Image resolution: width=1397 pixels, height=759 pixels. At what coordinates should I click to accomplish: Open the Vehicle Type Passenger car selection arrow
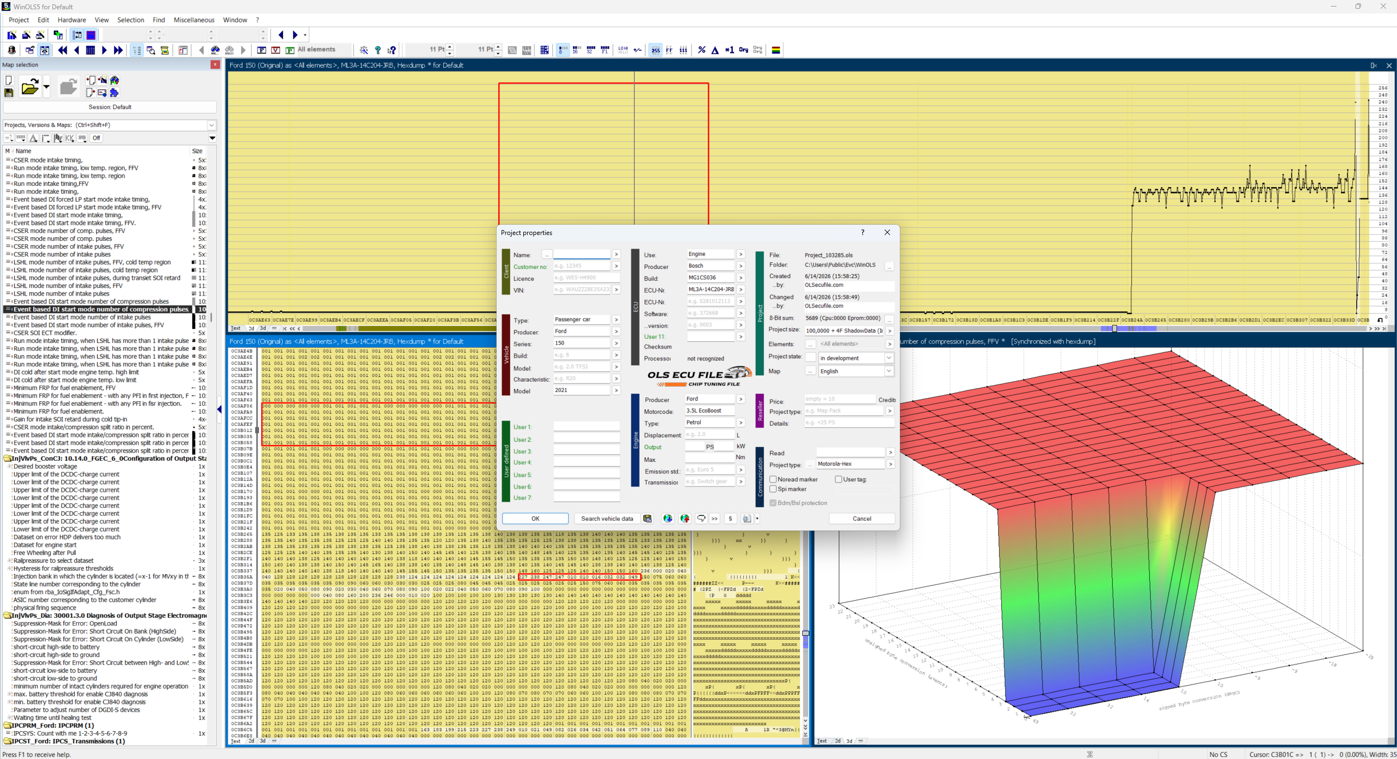616,320
